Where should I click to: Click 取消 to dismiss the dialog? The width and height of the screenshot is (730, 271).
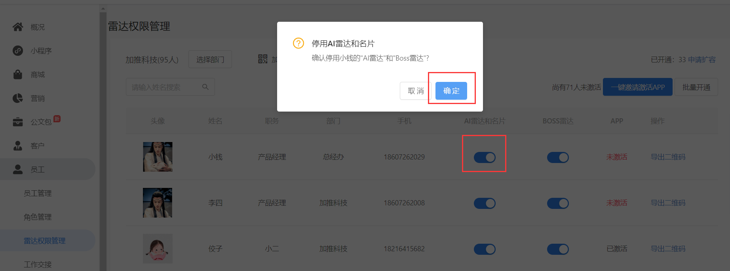point(415,91)
